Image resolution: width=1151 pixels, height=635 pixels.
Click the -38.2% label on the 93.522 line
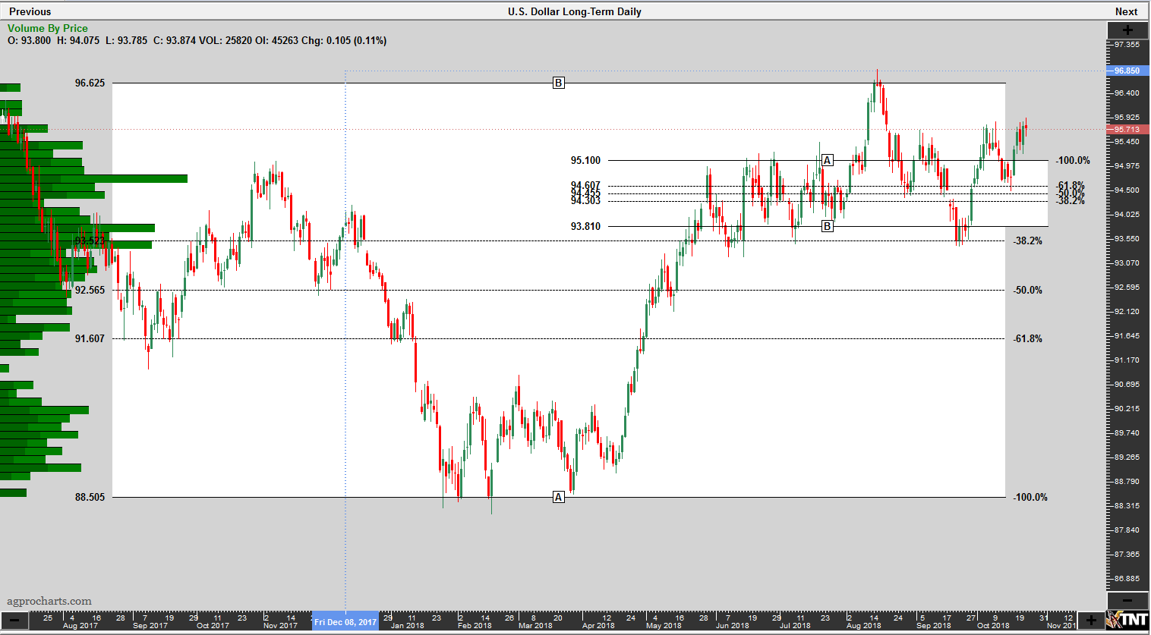click(1028, 240)
